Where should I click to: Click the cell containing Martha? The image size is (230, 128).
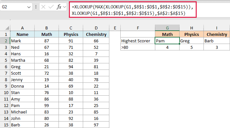[22, 60]
